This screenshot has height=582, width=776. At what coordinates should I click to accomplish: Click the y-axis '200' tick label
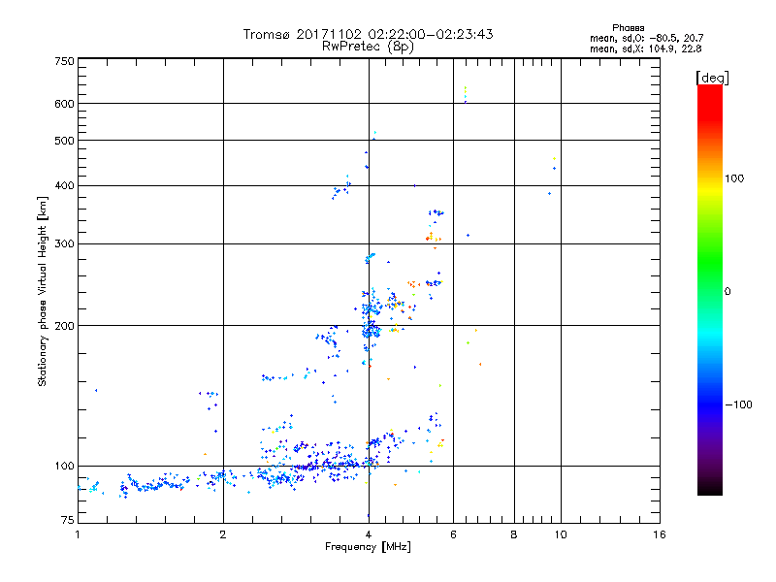click(64, 326)
